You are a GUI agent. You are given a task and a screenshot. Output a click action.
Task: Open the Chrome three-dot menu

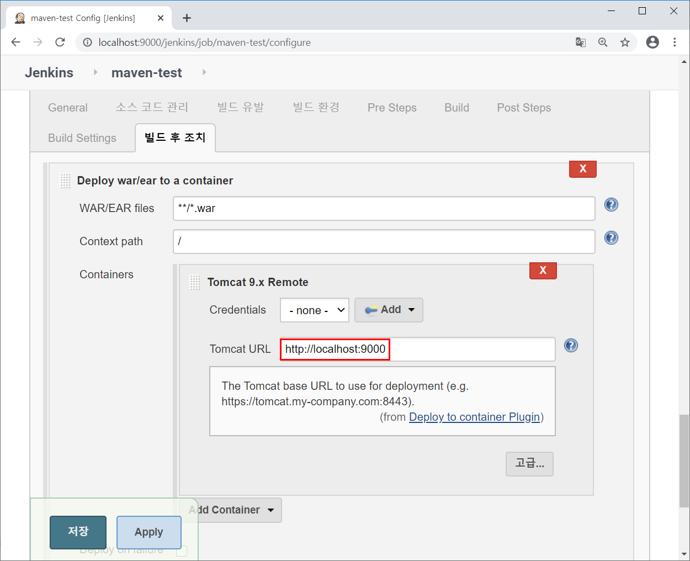pos(675,43)
